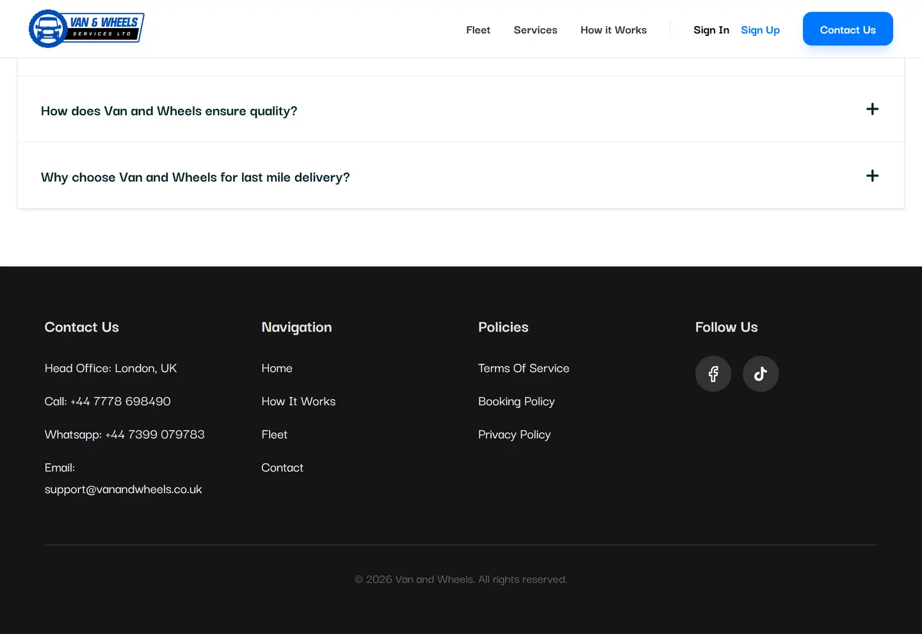Read the Terms Of Service policy
922x634 pixels.
[524, 368]
